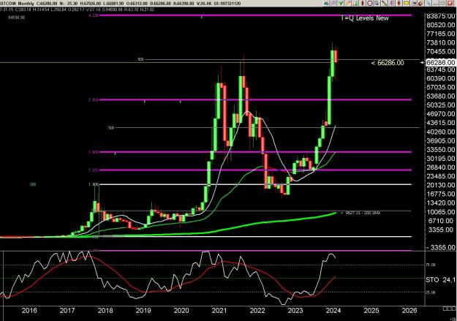Click the red up-down arrow icon
Viewport: 457px width, 321px height.
point(399,3)
